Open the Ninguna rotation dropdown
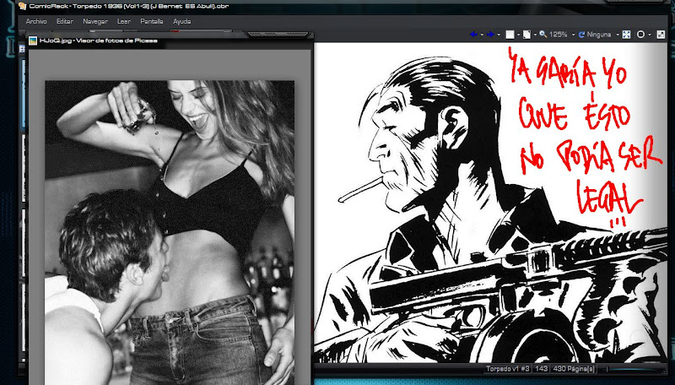 (618, 35)
